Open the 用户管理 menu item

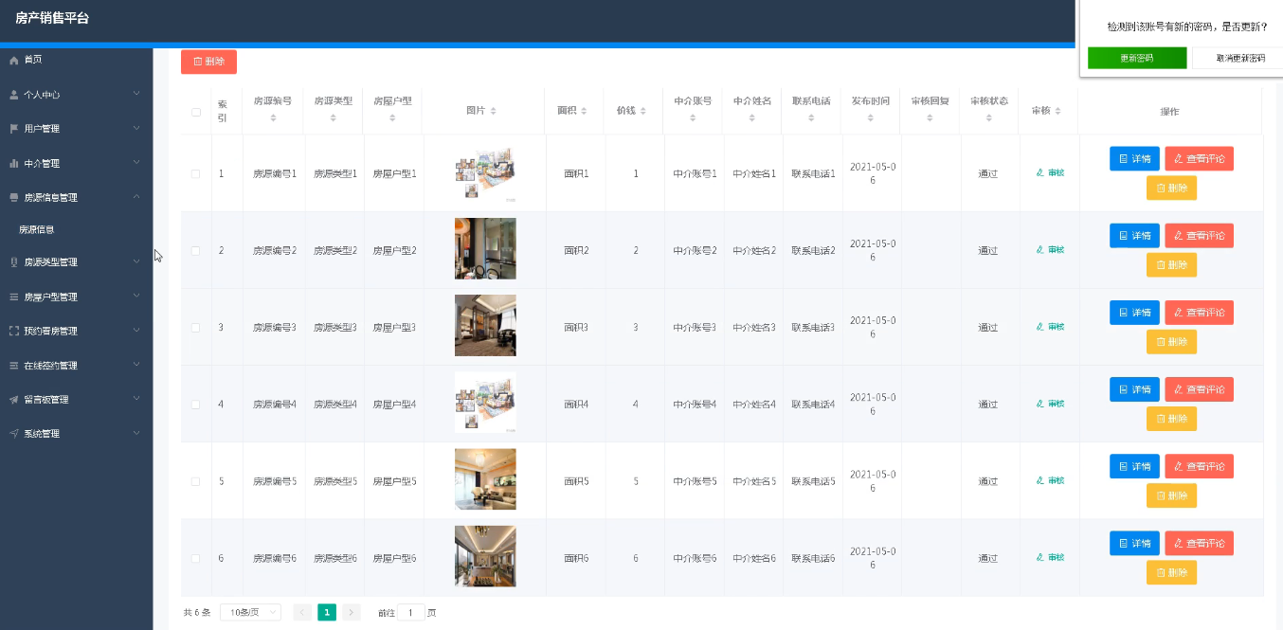(76, 128)
